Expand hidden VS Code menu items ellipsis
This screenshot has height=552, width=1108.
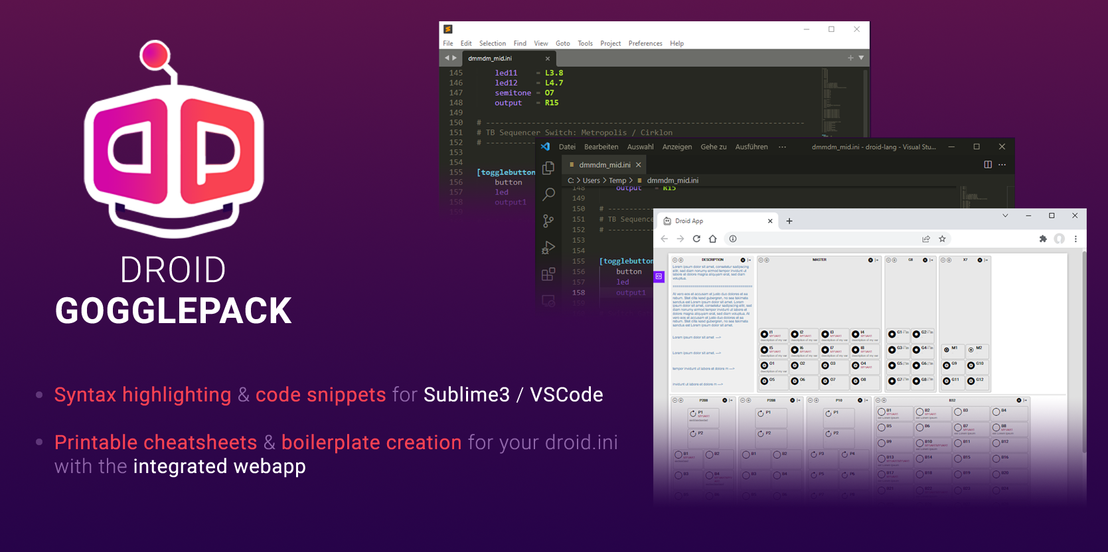pos(783,147)
